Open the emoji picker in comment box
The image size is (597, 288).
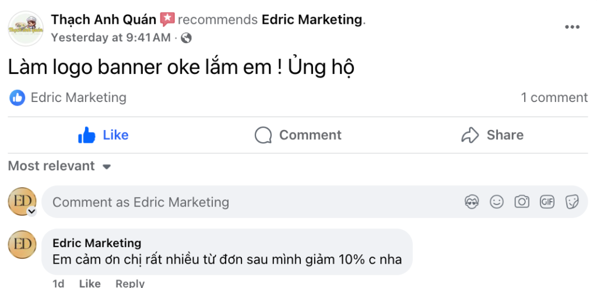click(497, 202)
